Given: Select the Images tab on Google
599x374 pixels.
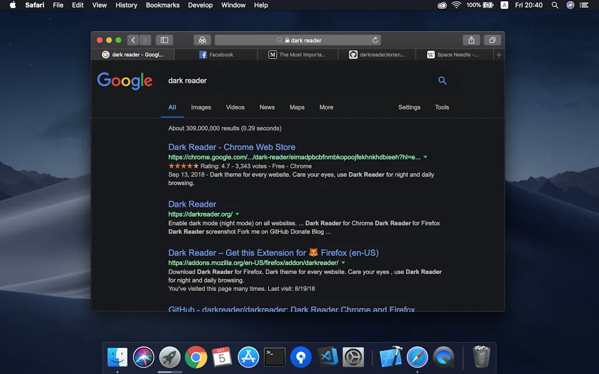Looking at the screenshot, I should pos(201,107).
